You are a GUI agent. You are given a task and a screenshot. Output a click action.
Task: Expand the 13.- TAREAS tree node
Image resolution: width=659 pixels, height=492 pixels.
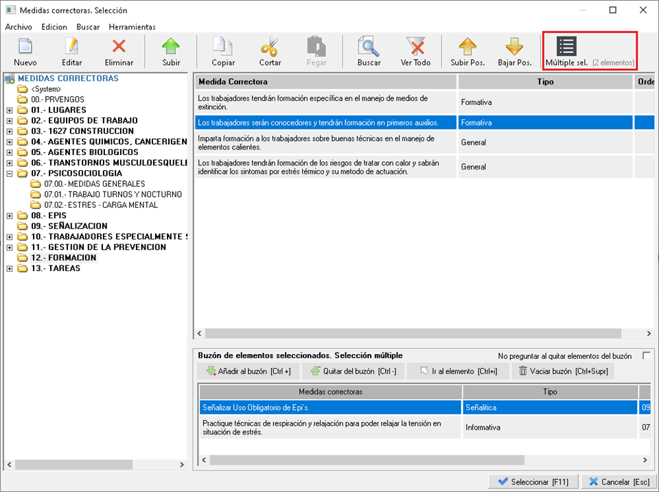click(x=9, y=268)
